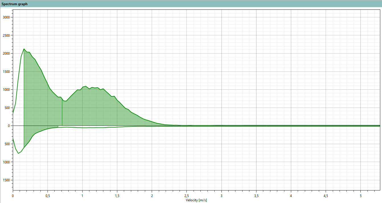Image resolution: width=382 pixels, height=203 pixels.
Task: Click the highest peak of the upper curve
Action: coord(24,49)
